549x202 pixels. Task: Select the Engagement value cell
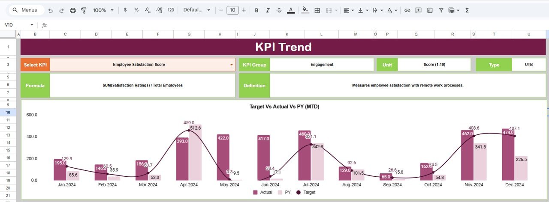[x=322, y=65]
